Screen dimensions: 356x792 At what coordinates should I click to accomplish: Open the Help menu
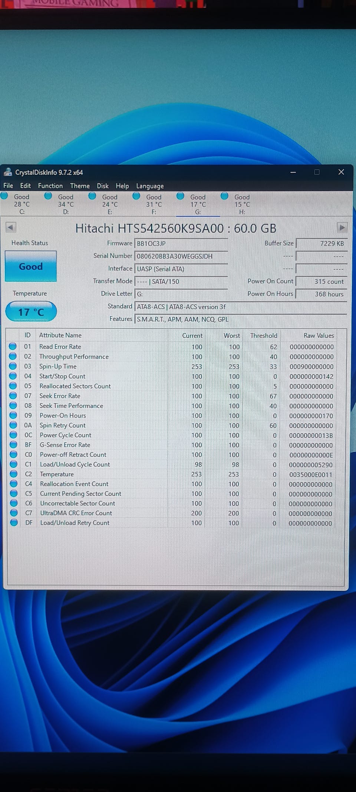coord(122,186)
